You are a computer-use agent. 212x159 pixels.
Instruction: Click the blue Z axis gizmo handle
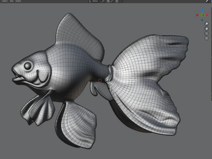pos(202,10)
